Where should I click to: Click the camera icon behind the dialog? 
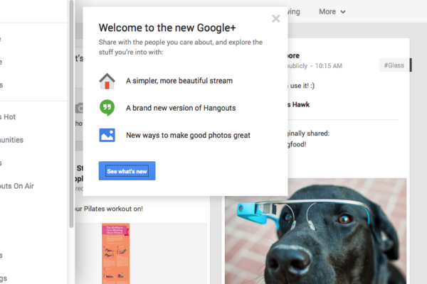click(x=79, y=108)
